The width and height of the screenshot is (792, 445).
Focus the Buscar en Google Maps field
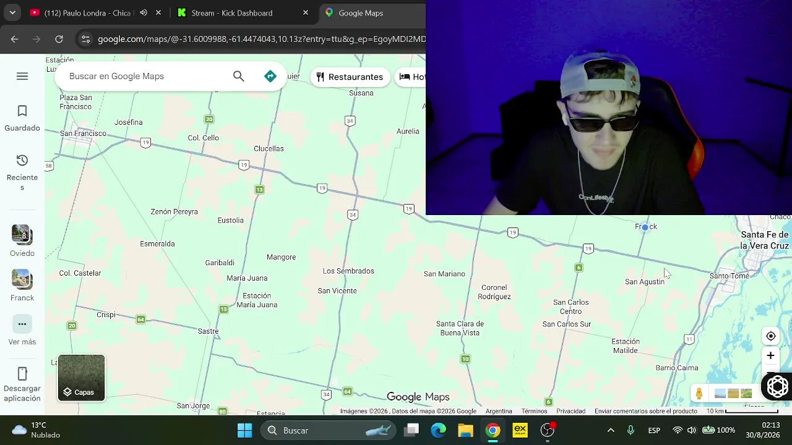pyautogui.click(x=147, y=76)
